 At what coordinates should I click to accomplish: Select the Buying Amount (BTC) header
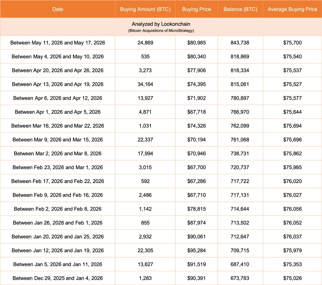[145, 9]
